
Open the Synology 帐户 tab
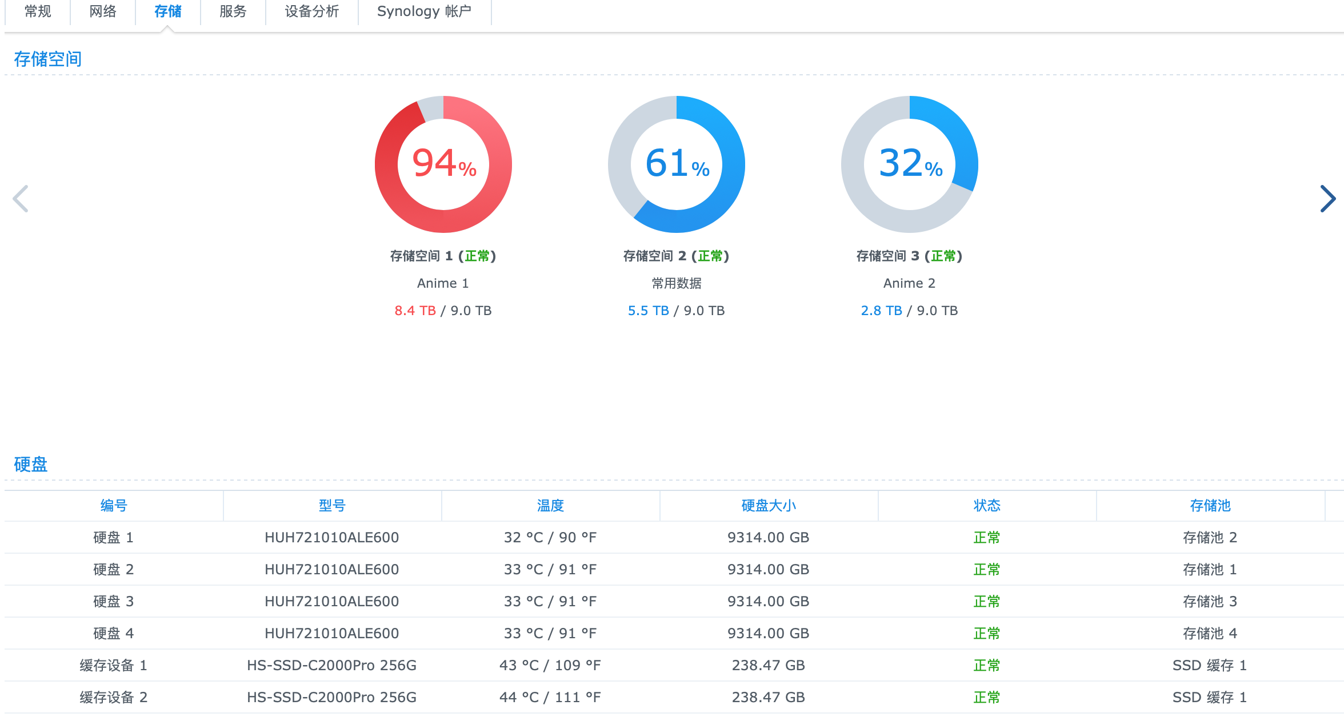pyautogui.click(x=425, y=11)
